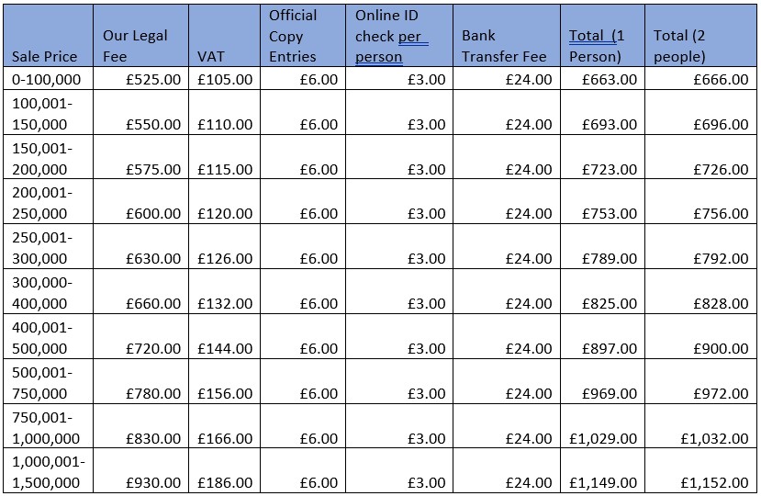The height and width of the screenshot is (496, 761).
Task: Click the Online ID check per person header
Action: click(399, 36)
